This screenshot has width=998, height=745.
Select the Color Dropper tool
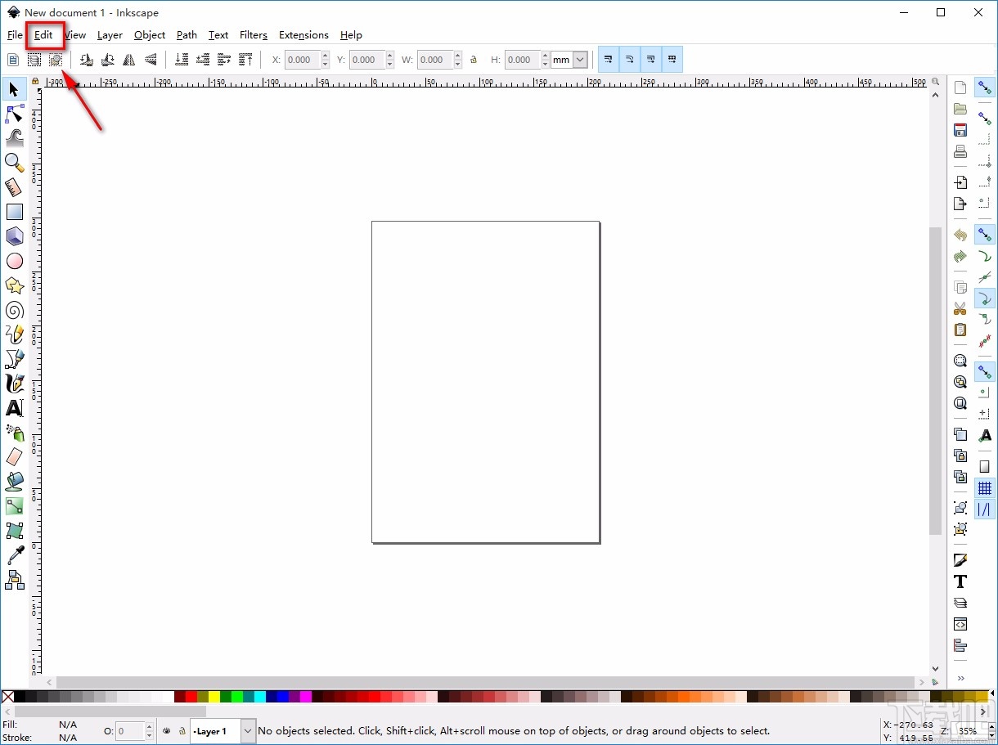coord(14,555)
